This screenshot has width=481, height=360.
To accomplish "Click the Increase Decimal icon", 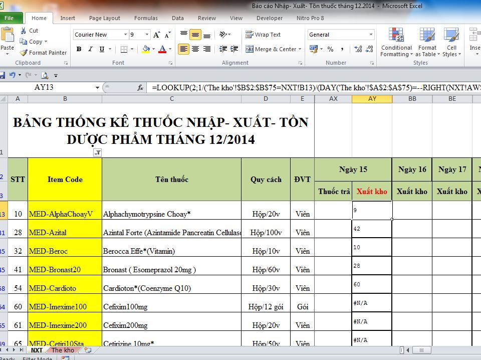I will tap(358, 49).
